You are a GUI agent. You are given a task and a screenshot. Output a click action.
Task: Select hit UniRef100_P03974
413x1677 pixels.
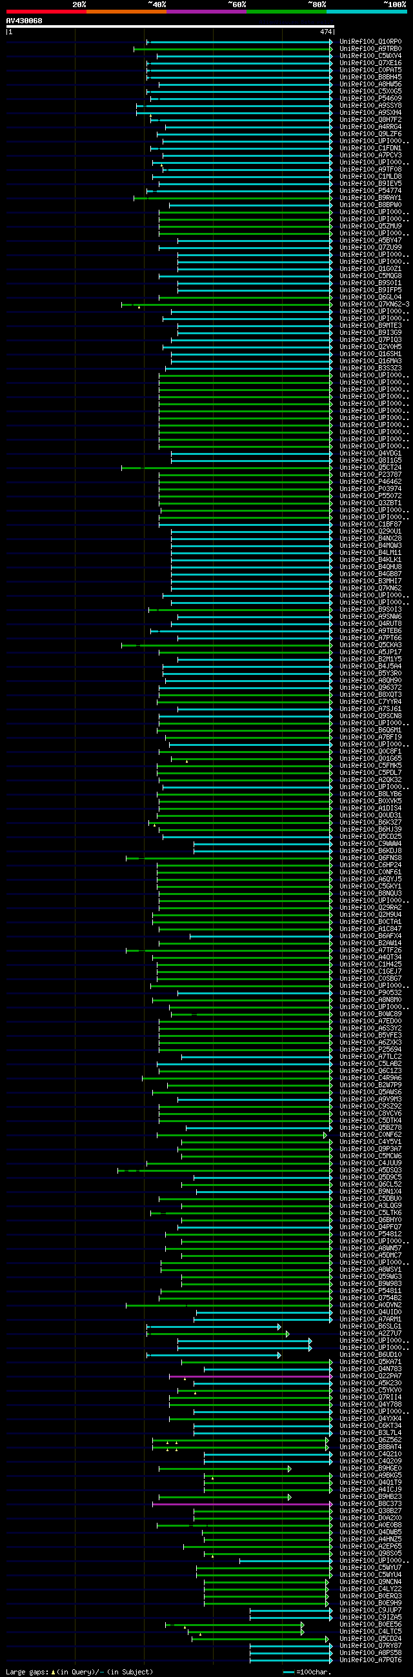click(x=370, y=489)
